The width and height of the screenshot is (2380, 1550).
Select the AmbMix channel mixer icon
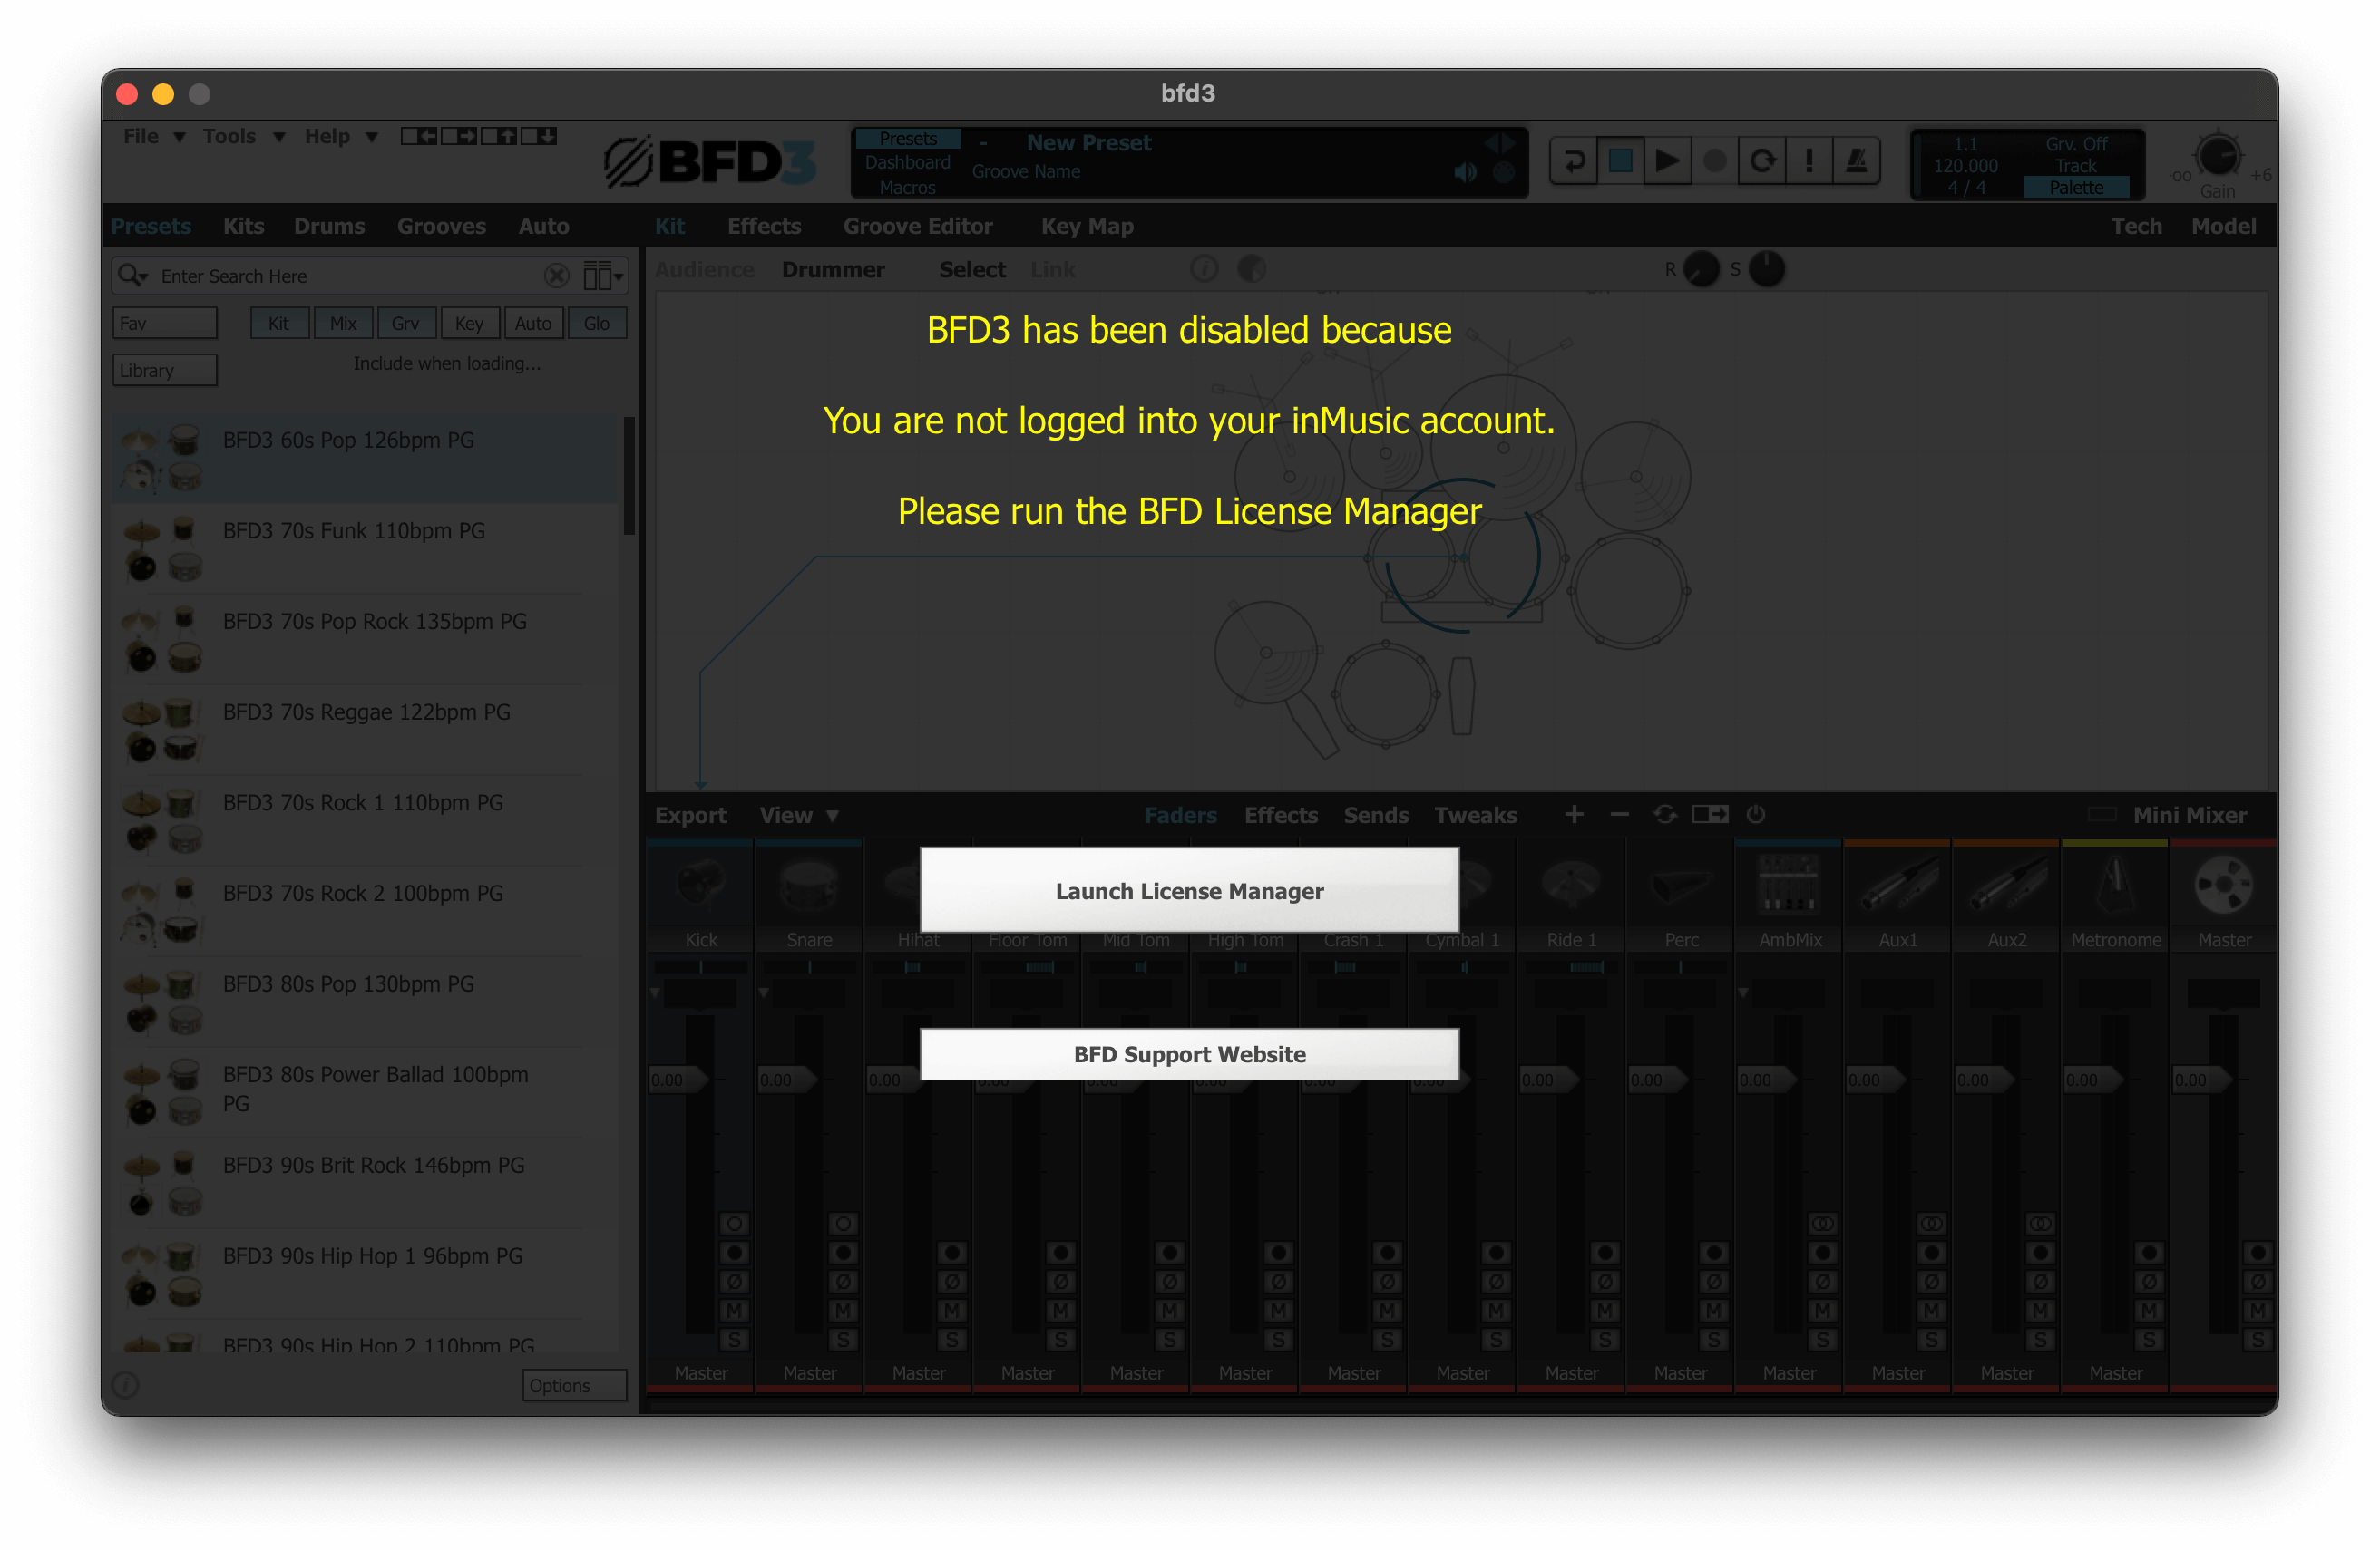pos(1790,885)
